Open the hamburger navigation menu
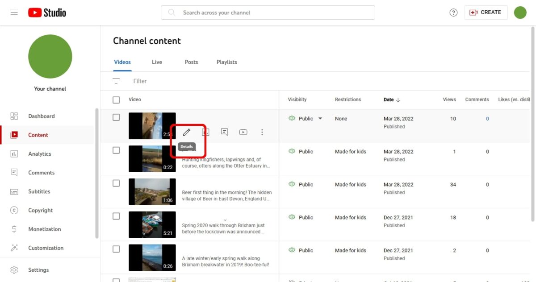The width and height of the screenshot is (536, 282). [14, 12]
